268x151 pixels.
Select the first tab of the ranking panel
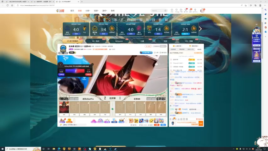click(x=173, y=49)
